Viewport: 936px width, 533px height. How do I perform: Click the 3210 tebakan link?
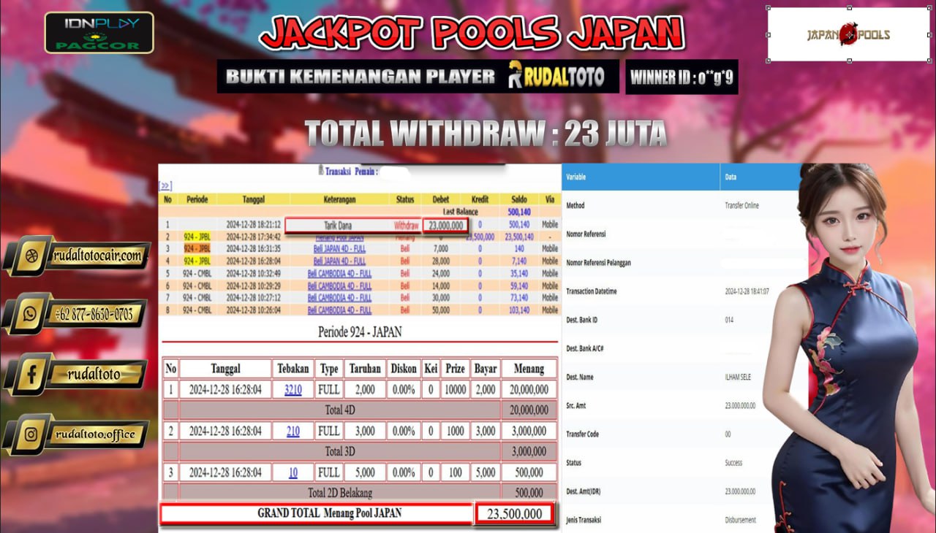[292, 389]
